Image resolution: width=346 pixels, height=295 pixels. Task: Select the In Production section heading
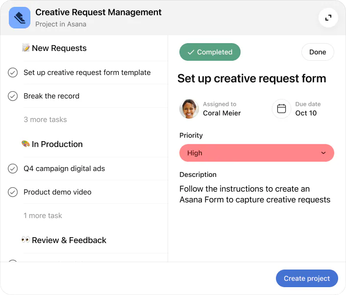[x=57, y=144]
